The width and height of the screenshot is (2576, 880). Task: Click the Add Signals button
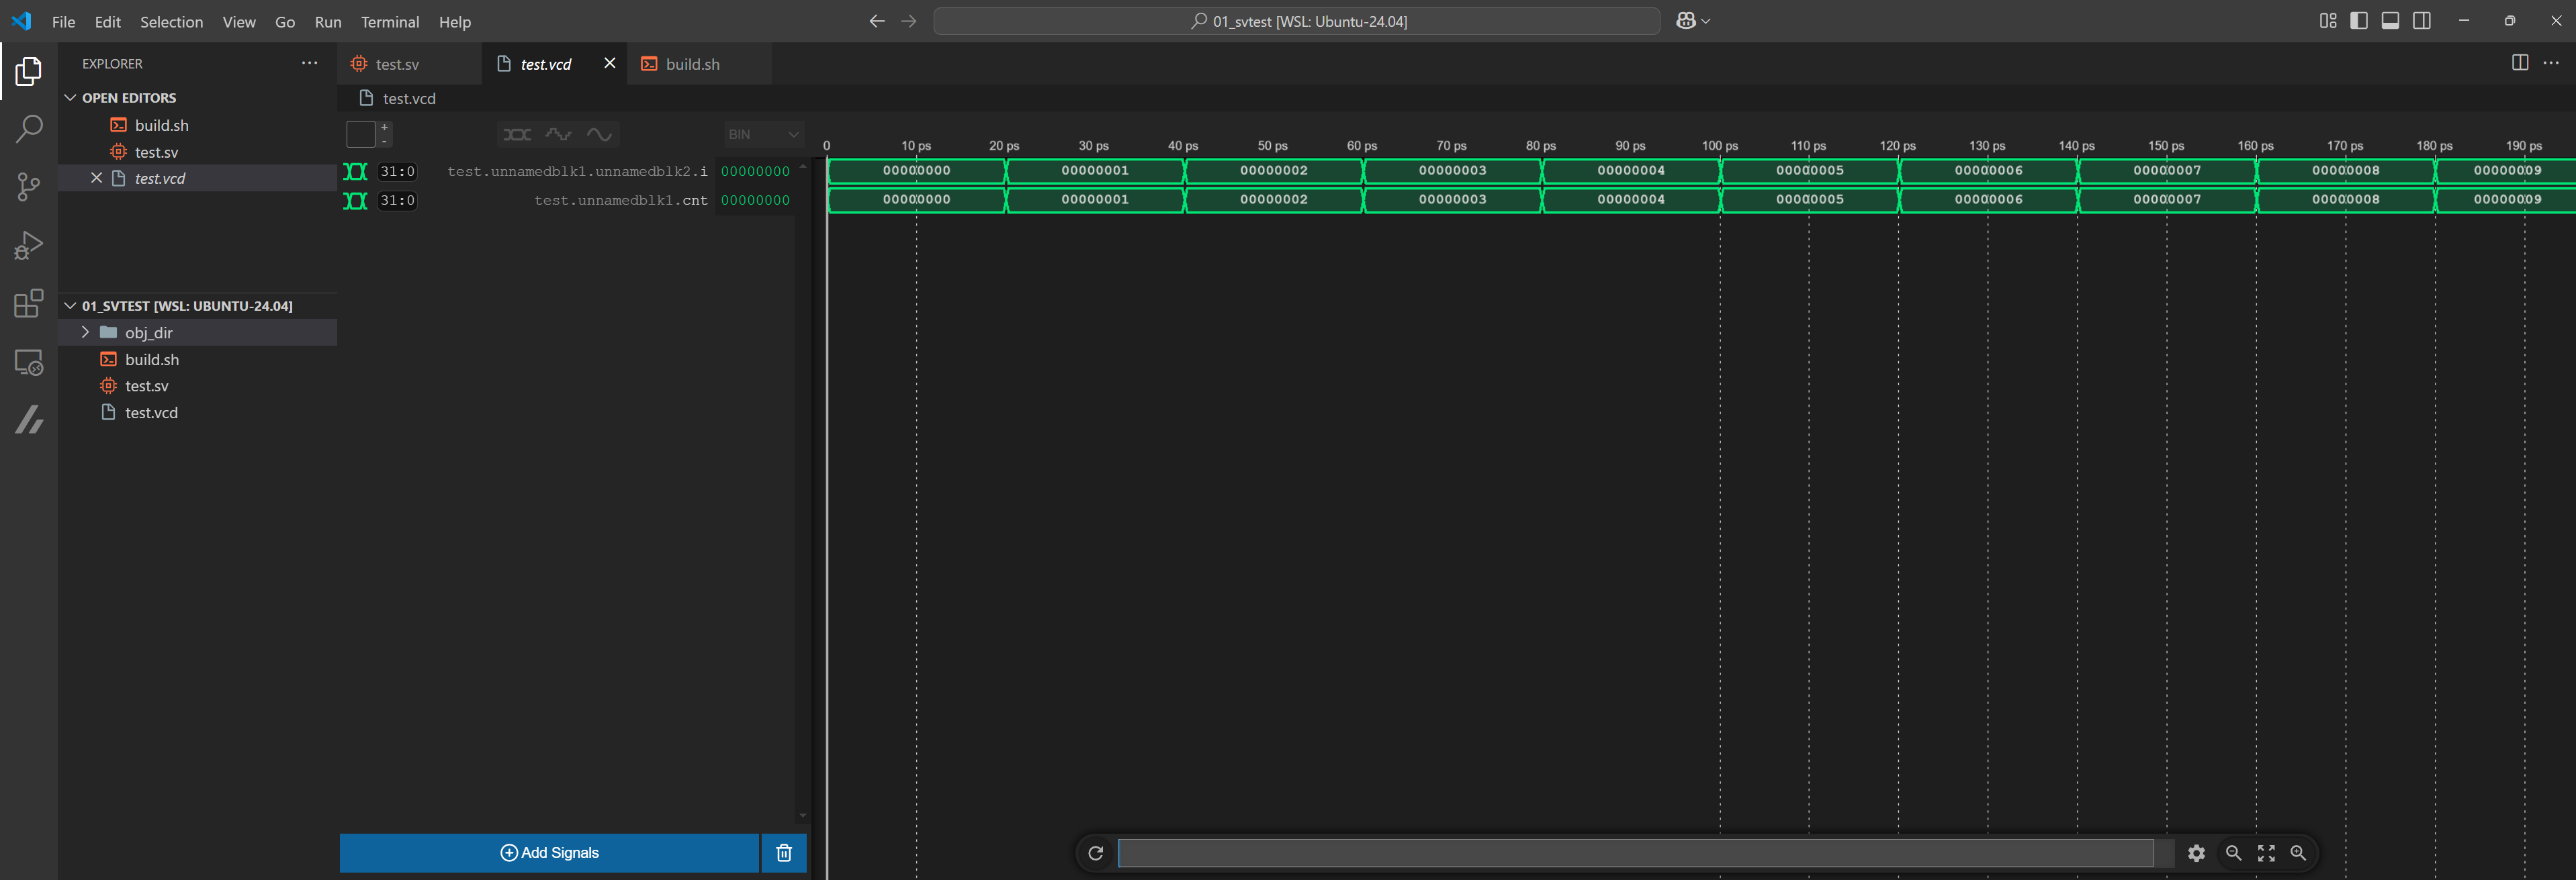tap(549, 853)
